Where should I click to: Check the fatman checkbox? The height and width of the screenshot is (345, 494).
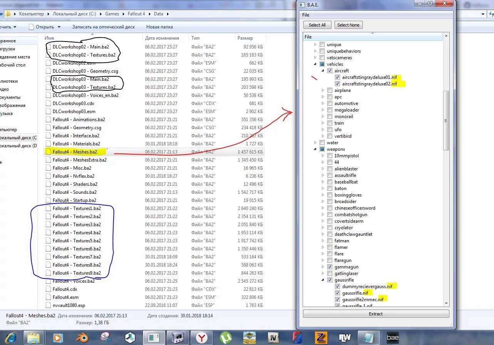pyautogui.click(x=330, y=241)
